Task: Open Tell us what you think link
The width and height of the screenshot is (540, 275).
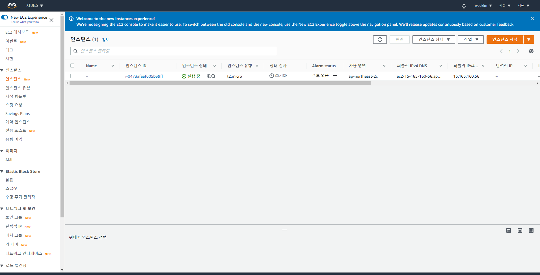Action: coord(25,22)
